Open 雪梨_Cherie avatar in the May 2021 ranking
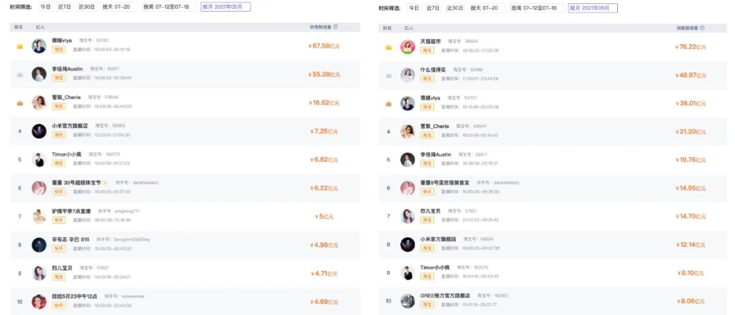Image resolution: width=735 pixels, height=315 pixels. (39, 103)
